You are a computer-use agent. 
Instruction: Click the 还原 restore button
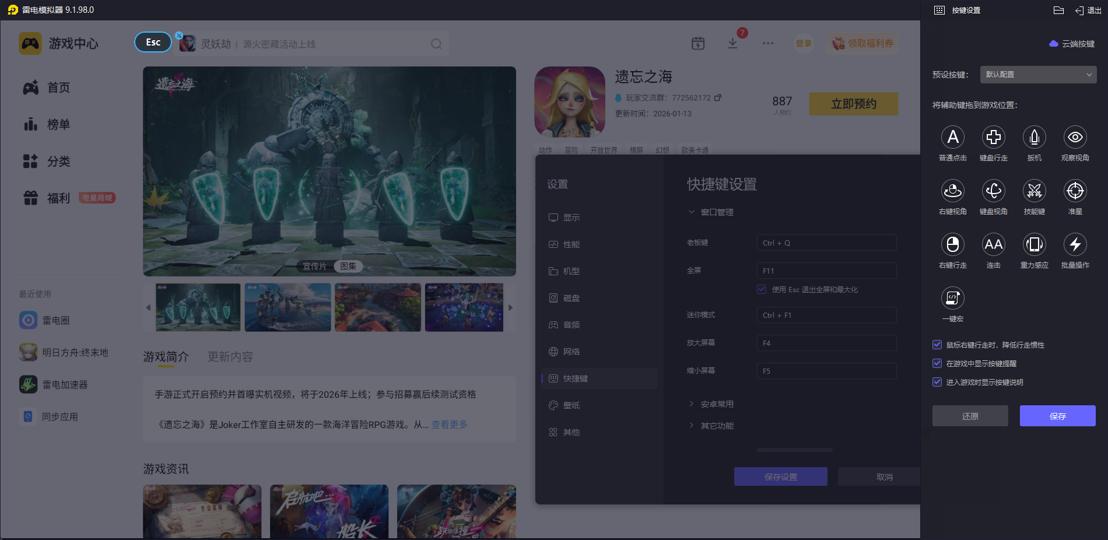click(970, 416)
